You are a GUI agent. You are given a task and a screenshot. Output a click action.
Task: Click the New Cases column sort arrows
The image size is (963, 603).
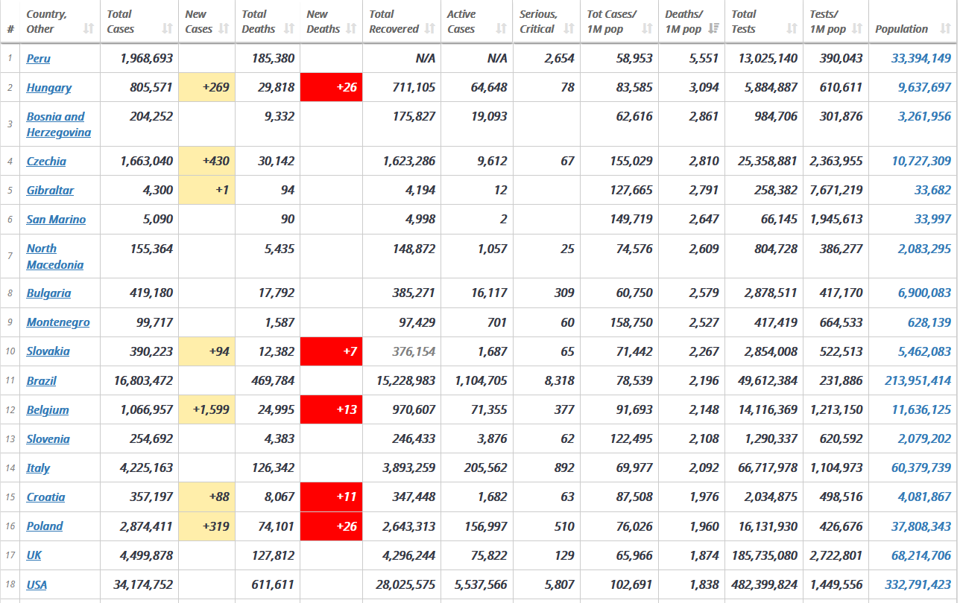tap(224, 29)
